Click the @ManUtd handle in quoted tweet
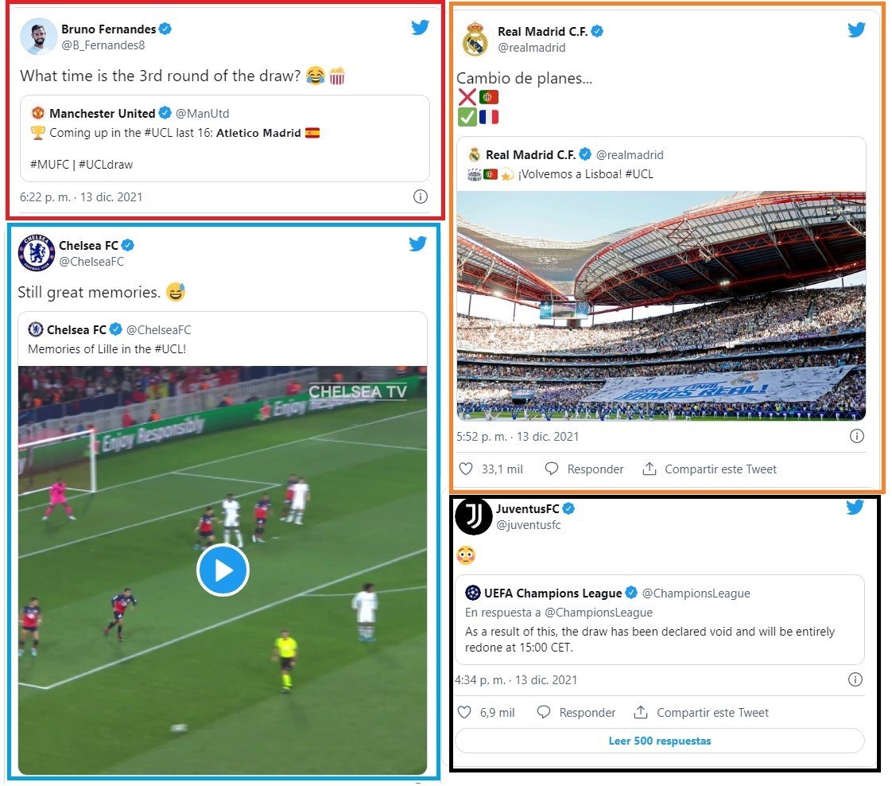Screen dimensions: 892x786 [x=203, y=113]
